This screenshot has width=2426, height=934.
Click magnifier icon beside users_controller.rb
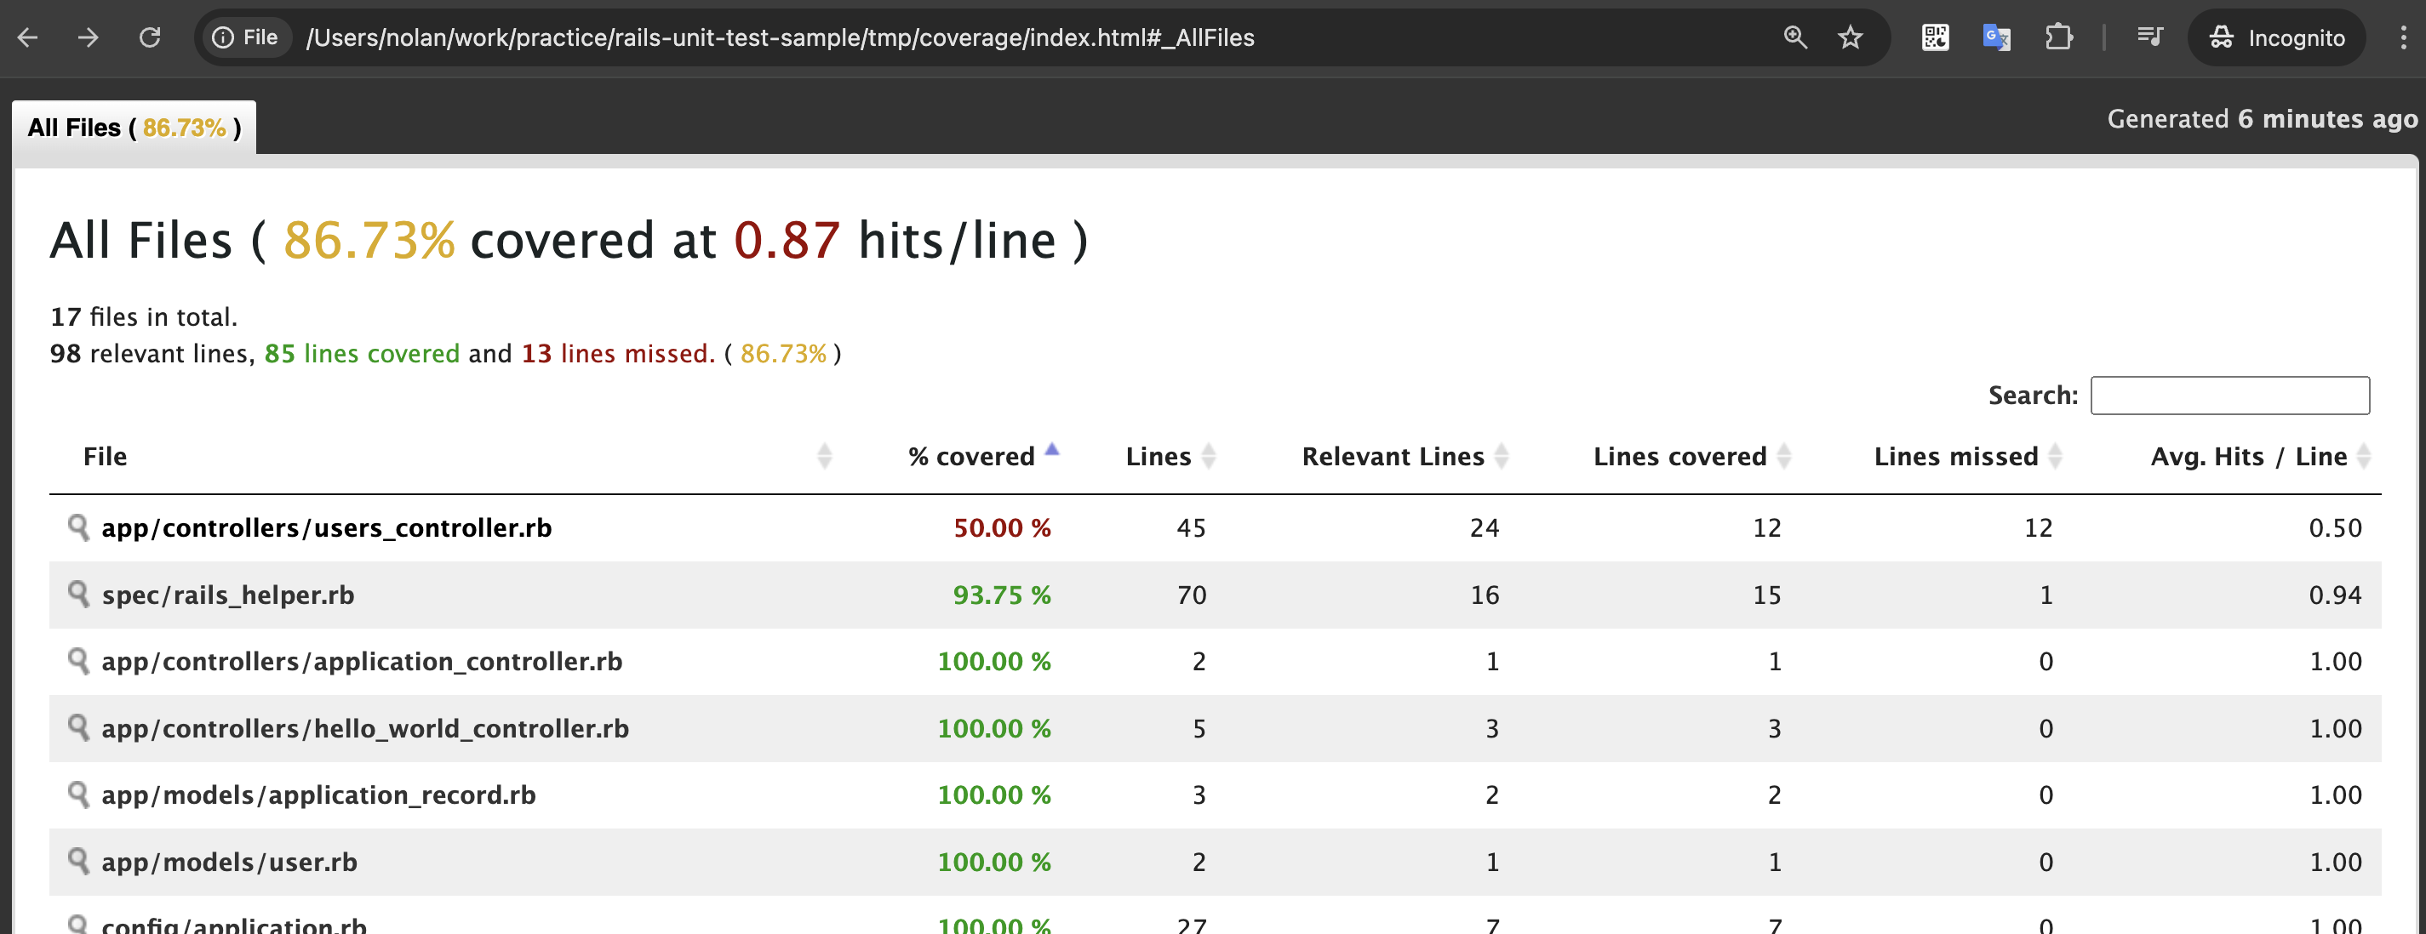point(78,527)
